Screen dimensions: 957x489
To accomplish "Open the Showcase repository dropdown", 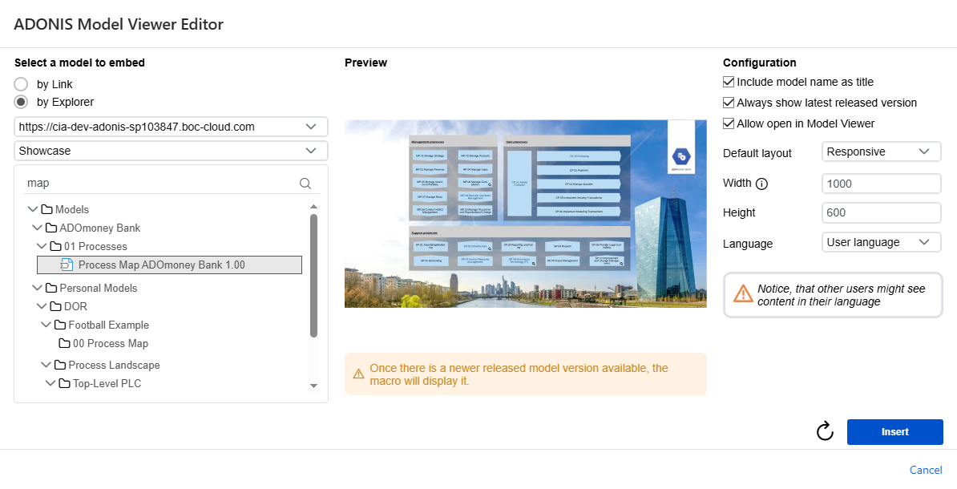I will click(171, 151).
